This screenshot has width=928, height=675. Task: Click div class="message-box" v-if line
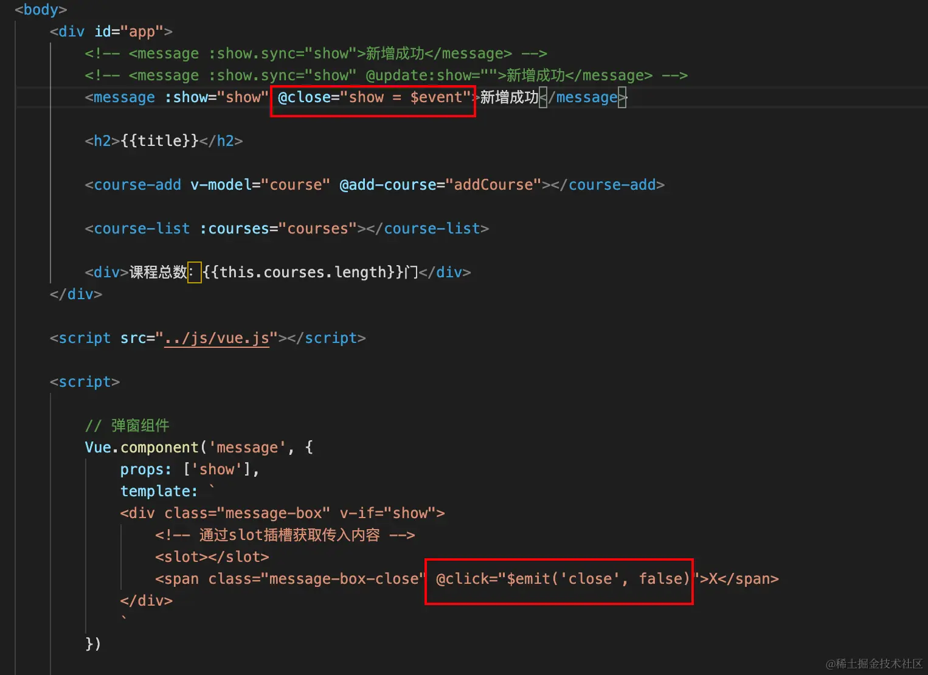coord(283,513)
